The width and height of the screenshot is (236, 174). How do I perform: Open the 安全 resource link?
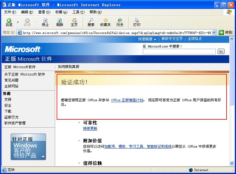[x=8, y=105]
